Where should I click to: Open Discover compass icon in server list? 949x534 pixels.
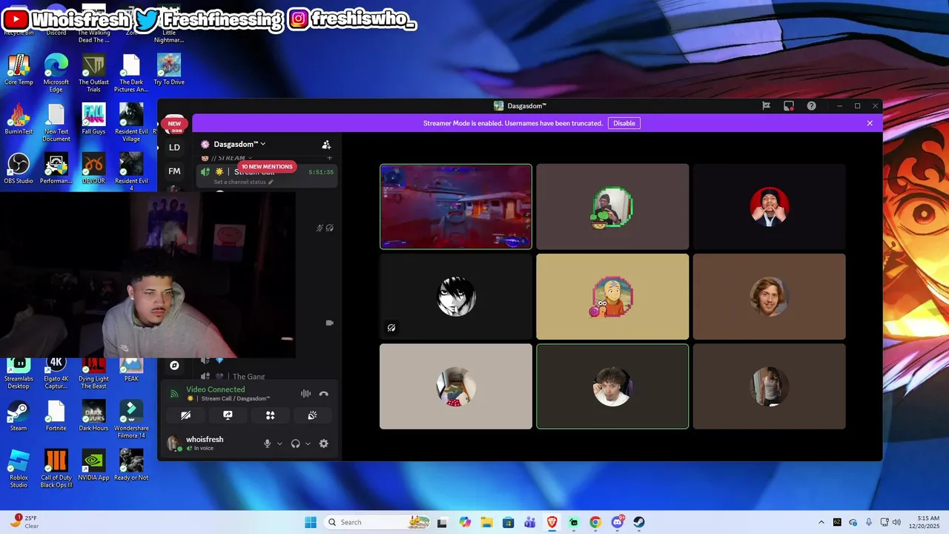click(174, 365)
